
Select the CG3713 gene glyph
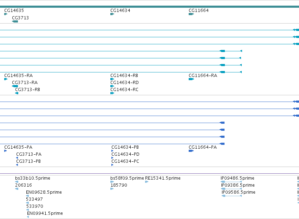coord(15,21)
